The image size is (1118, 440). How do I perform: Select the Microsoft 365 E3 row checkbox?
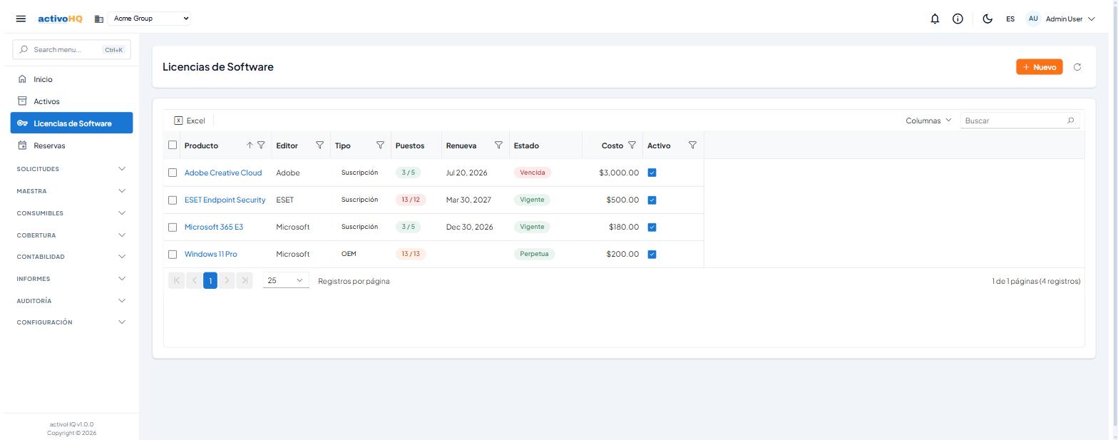[173, 227]
